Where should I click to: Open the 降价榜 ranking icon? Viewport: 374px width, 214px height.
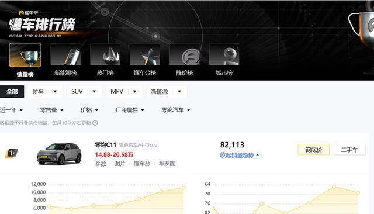coord(185,54)
